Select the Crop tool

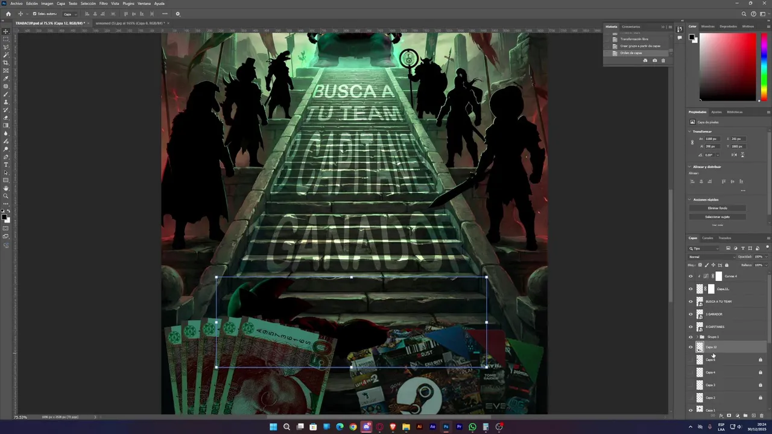(6, 63)
